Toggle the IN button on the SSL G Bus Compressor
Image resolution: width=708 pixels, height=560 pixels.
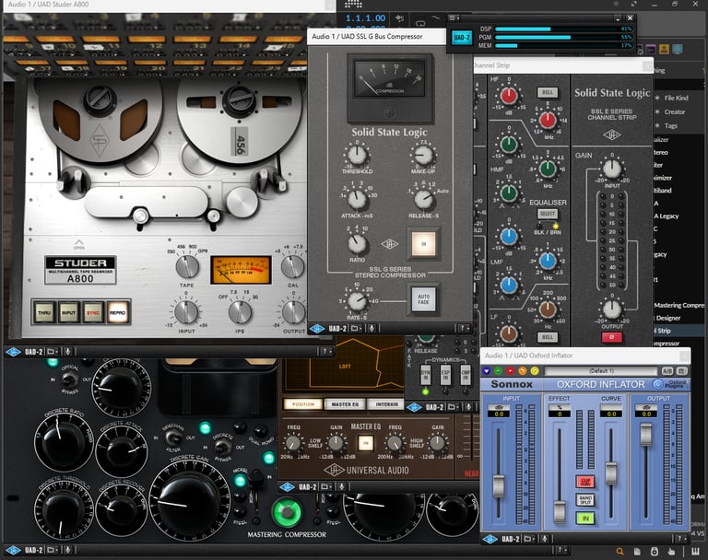coord(423,244)
